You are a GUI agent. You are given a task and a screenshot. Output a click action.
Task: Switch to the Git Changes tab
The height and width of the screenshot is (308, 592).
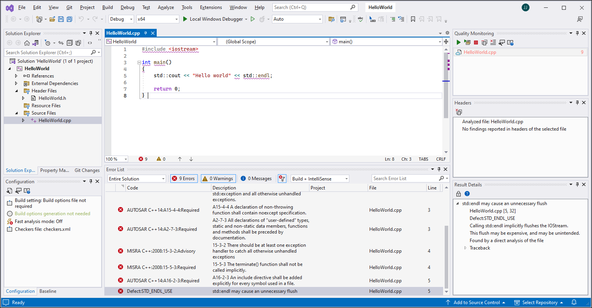[x=87, y=170]
